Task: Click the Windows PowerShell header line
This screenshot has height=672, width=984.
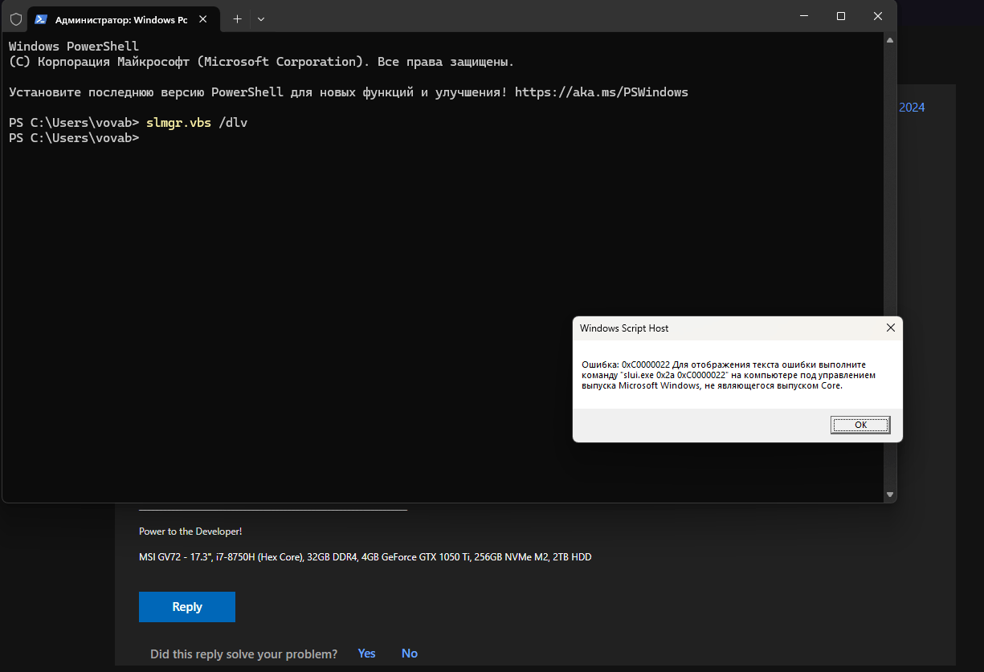Action: [x=74, y=47]
